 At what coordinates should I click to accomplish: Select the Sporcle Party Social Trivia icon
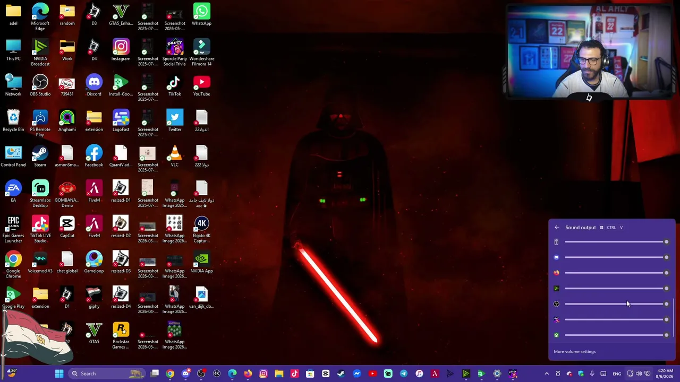[174, 52]
